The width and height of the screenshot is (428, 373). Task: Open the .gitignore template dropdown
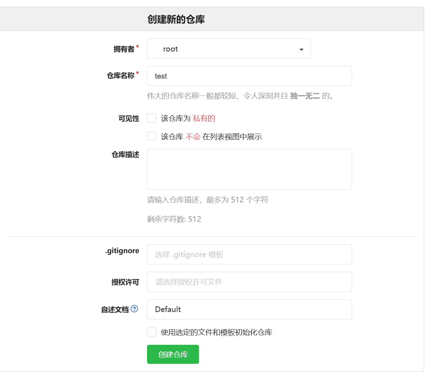(x=249, y=255)
